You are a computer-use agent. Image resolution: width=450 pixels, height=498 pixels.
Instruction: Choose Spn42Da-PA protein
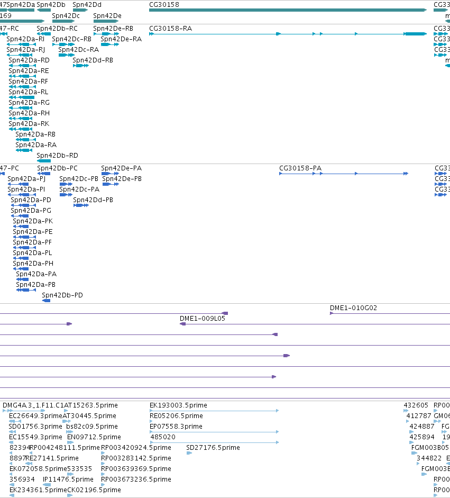pos(36,274)
